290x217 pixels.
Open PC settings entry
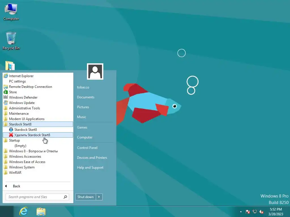[x=38, y=81]
